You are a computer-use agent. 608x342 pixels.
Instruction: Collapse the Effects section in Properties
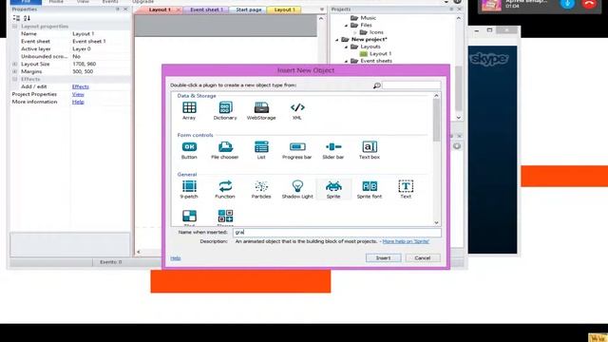click(x=15, y=79)
